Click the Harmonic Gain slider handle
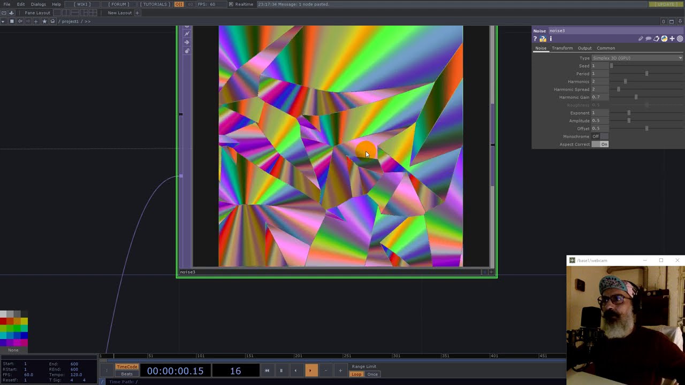The image size is (685, 385). (x=636, y=97)
